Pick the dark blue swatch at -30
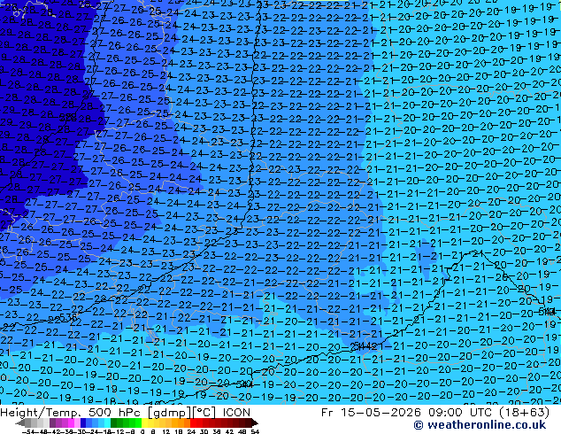 [83, 422]
